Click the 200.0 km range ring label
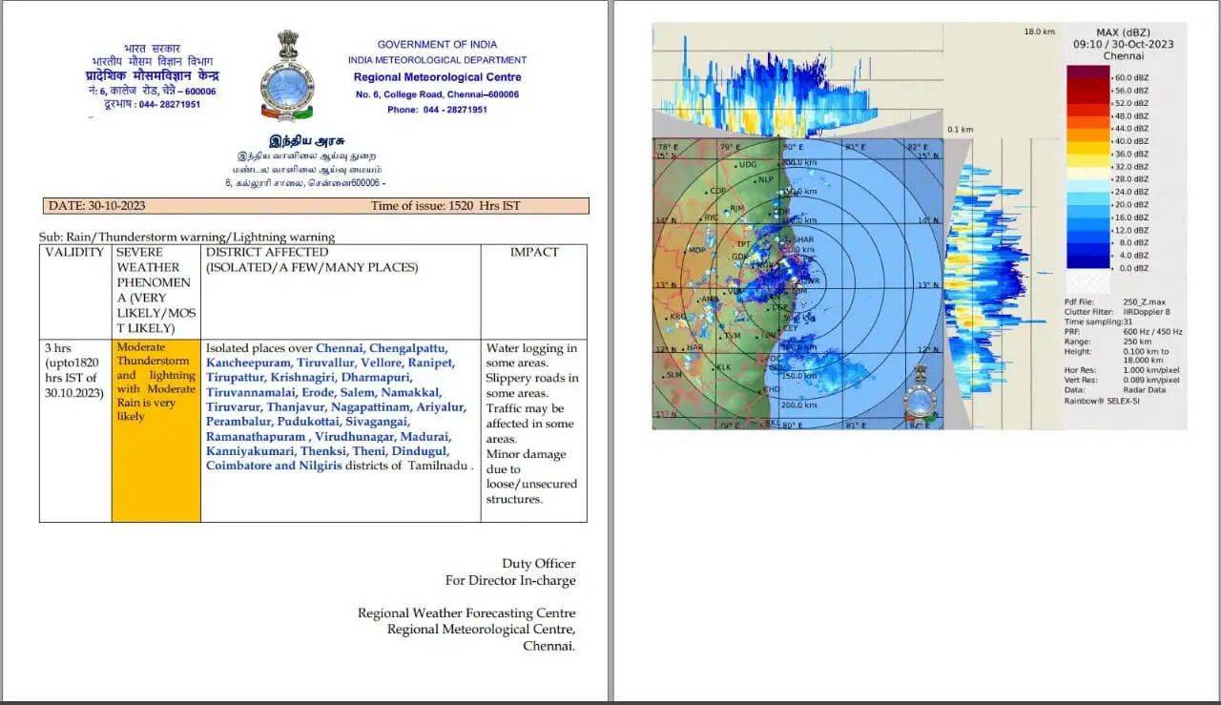1221x705 pixels. tap(799, 405)
